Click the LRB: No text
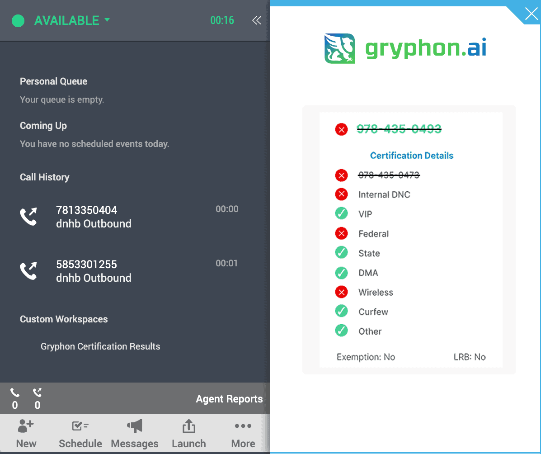This screenshot has width=541, height=454. point(469,357)
